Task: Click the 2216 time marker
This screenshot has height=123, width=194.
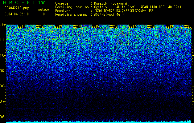Action: tap(114, 26)
